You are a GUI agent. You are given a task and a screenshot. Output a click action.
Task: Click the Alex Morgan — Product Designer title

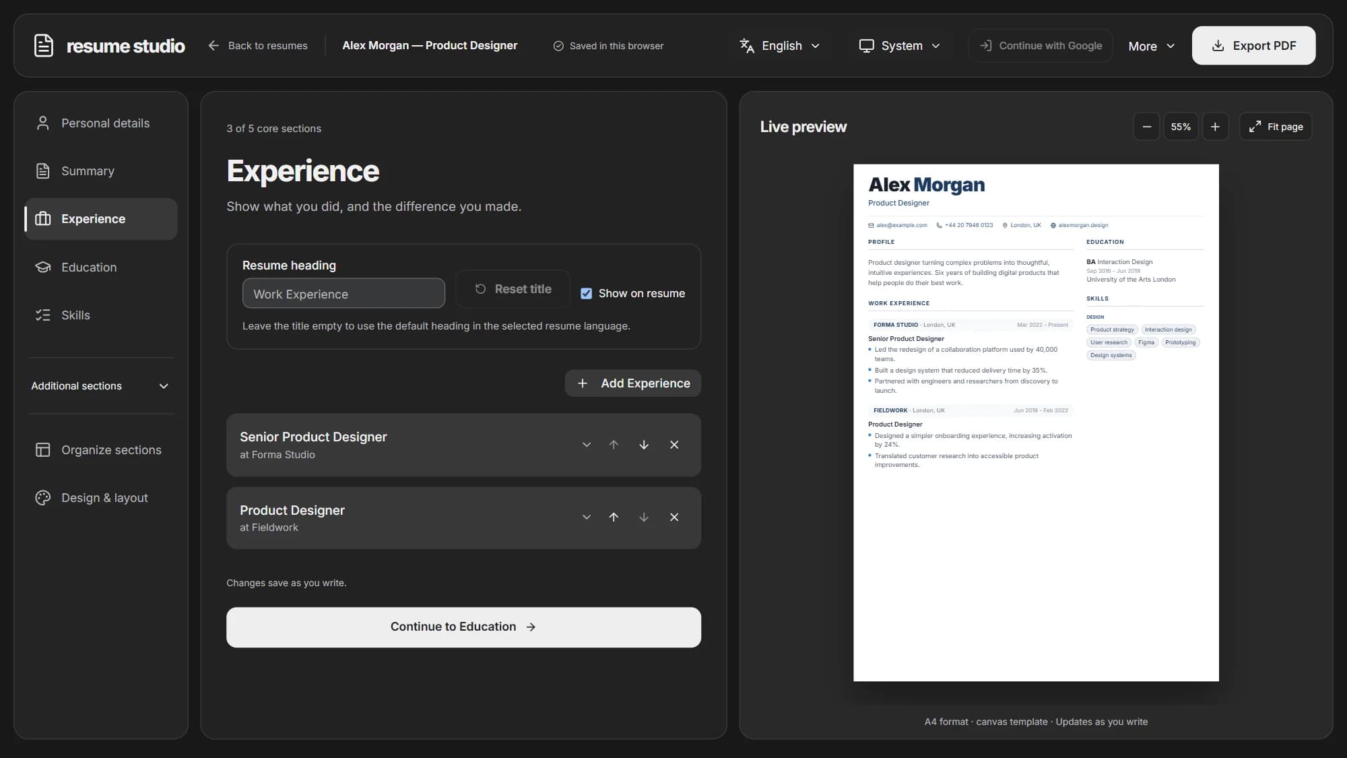(x=430, y=45)
